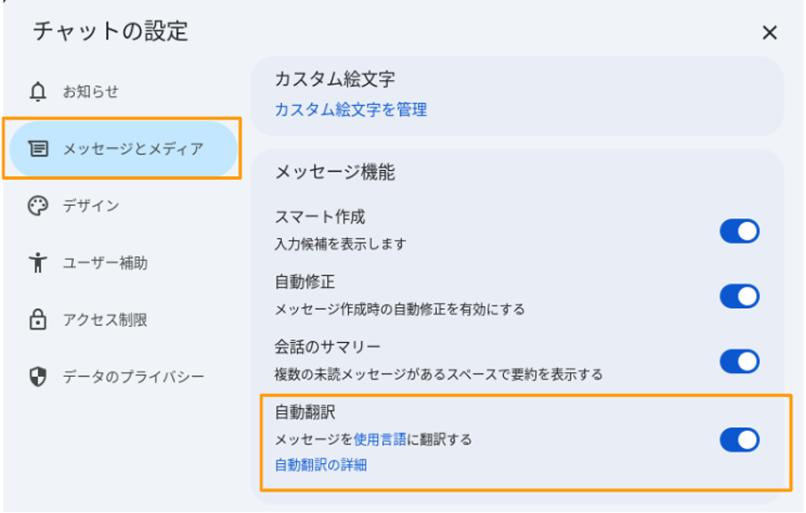Select メッセージとメディア label in sidebar
This screenshot has height=513, width=806.
pyautogui.click(x=133, y=149)
